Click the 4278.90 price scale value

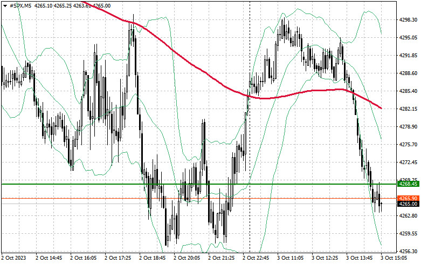click(x=408, y=127)
